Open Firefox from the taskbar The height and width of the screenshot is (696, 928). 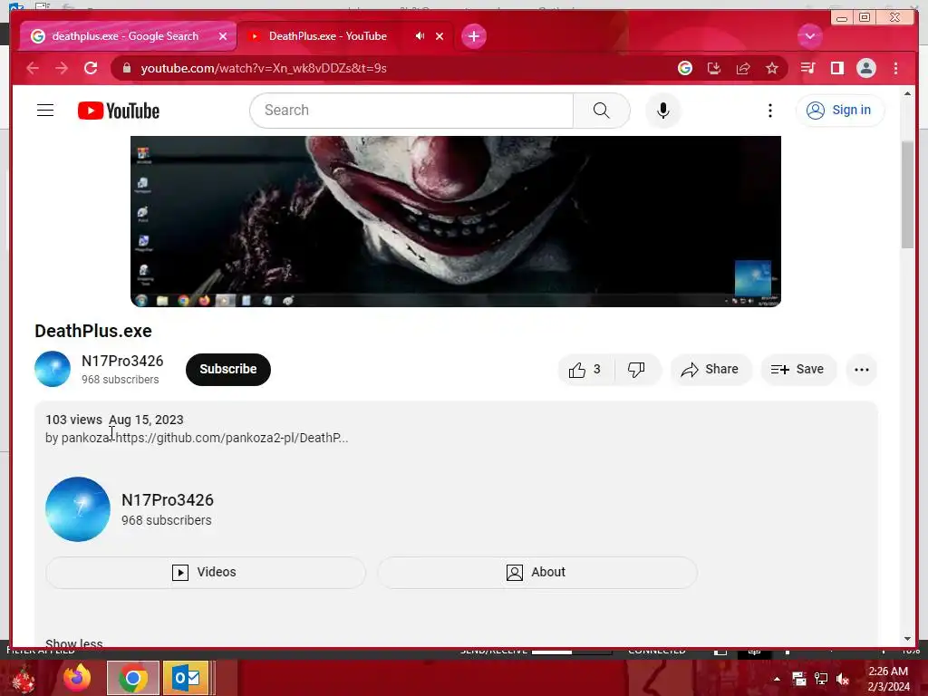78,678
